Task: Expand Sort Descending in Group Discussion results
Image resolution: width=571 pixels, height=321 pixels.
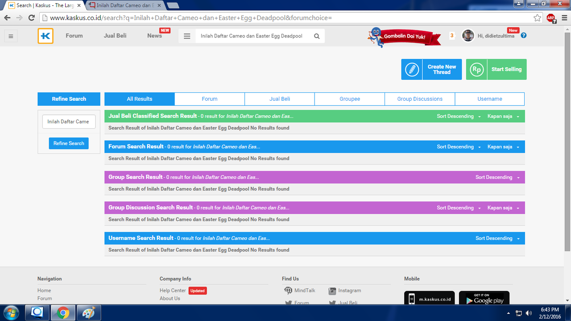Action: tap(459, 208)
